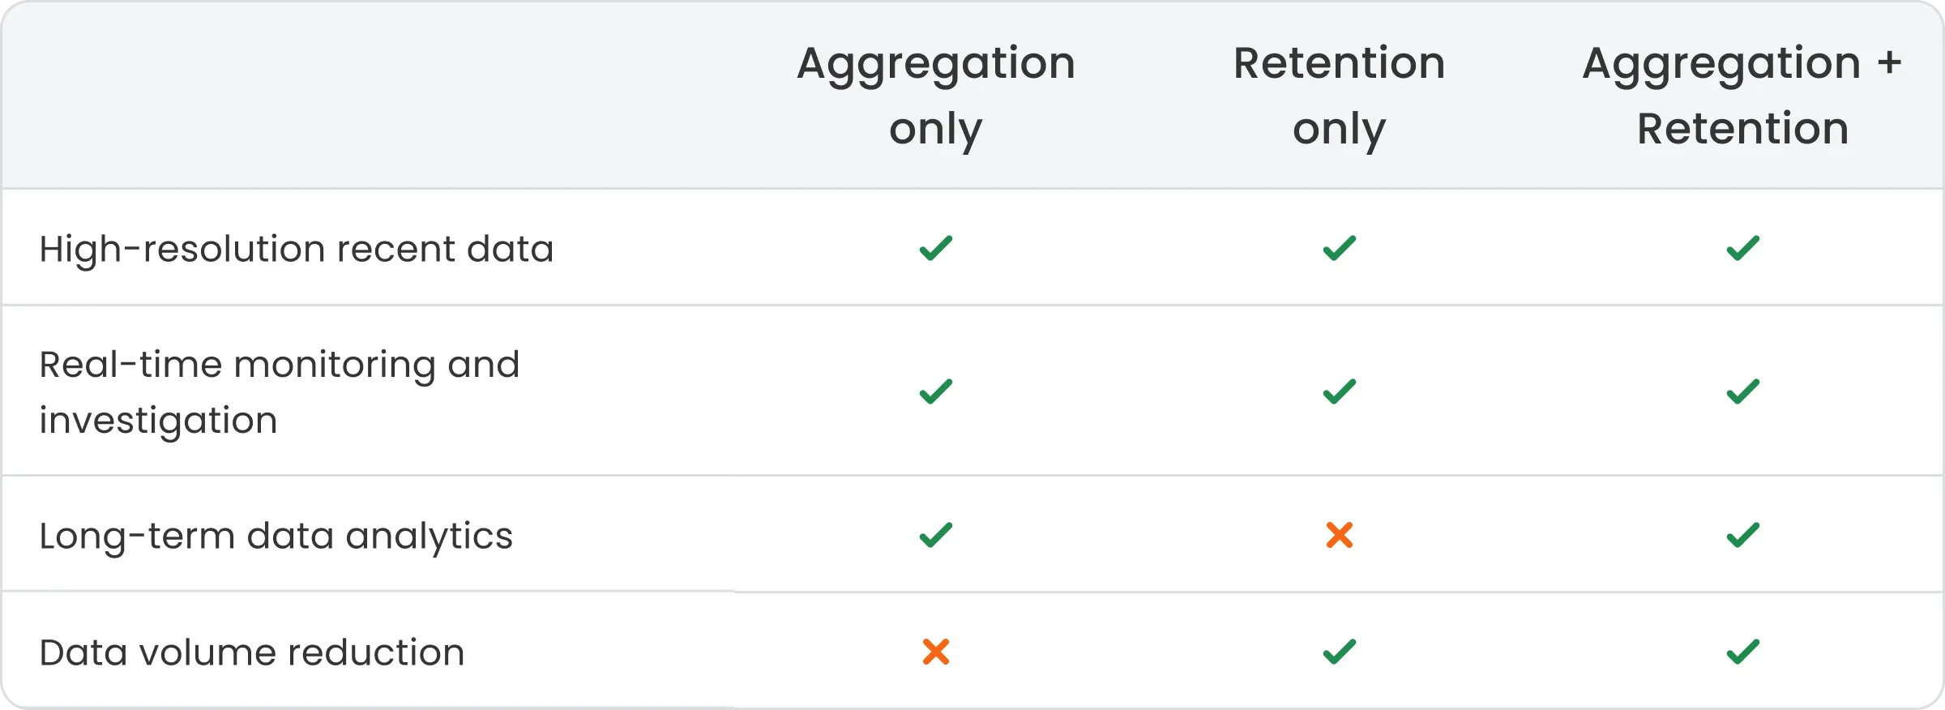Click Long-term analytics checkmark under Aggregation only
Screen dimensions: 1945x710
tap(935, 535)
